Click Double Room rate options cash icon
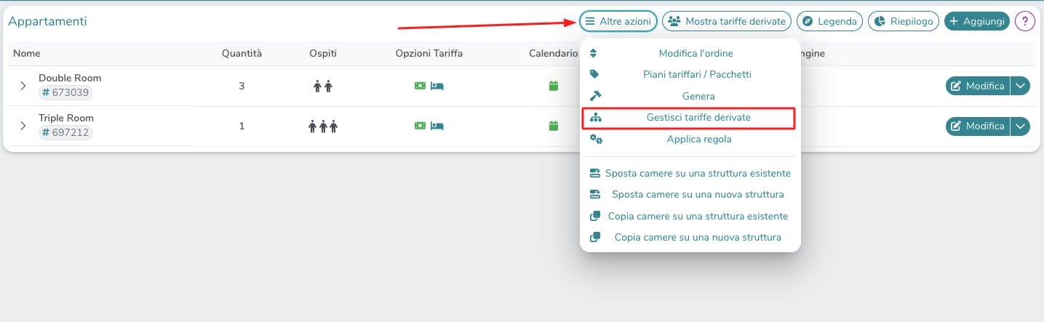Image resolution: width=1044 pixels, height=322 pixels. coord(420,86)
